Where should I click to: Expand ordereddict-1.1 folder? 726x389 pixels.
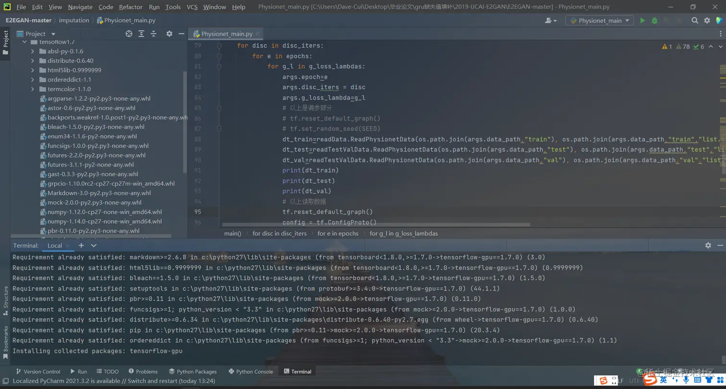click(33, 80)
